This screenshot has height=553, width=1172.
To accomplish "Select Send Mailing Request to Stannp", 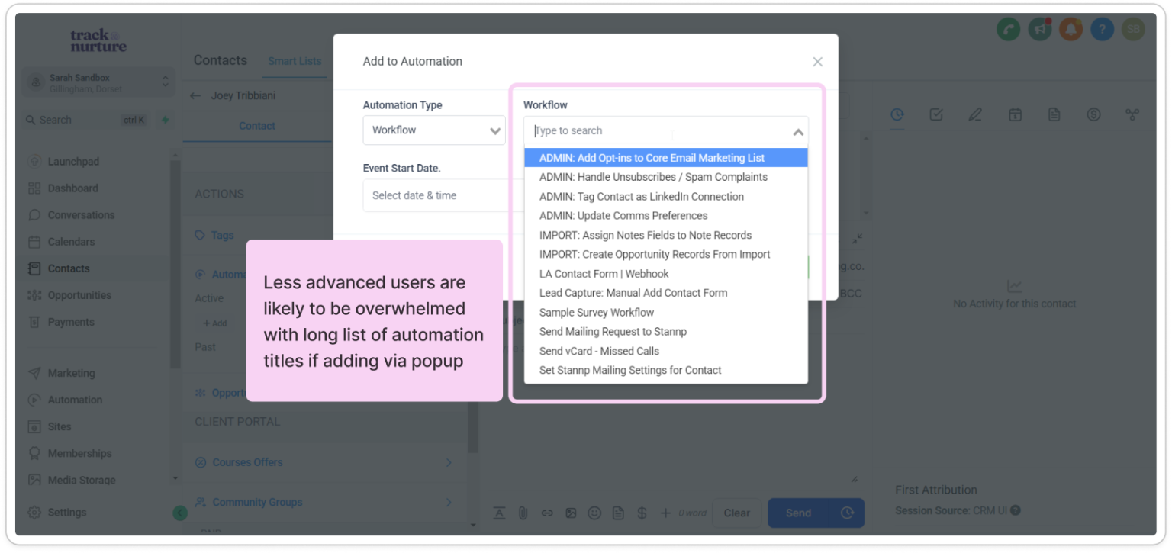I will (666, 332).
